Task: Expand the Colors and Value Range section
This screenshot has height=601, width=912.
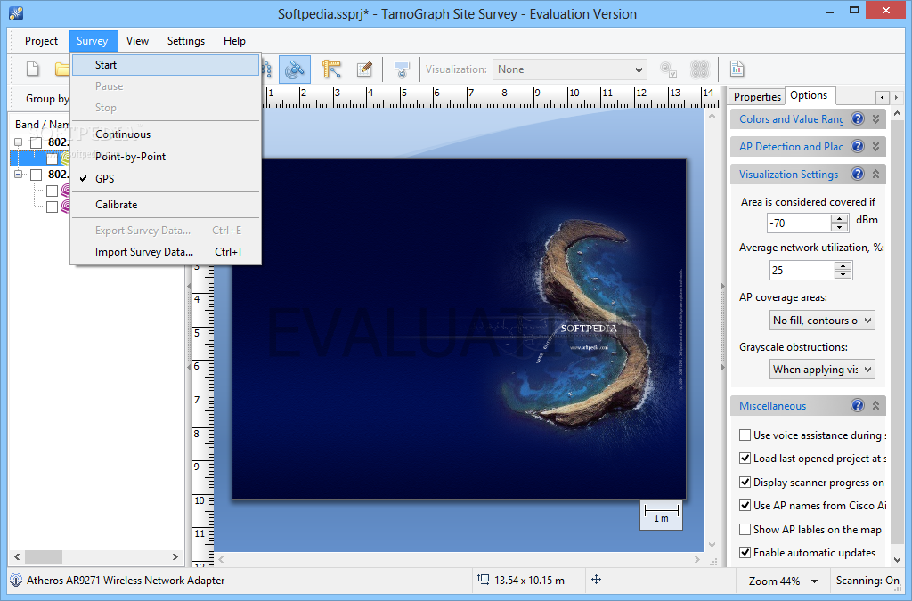Action: pyautogui.click(x=876, y=118)
